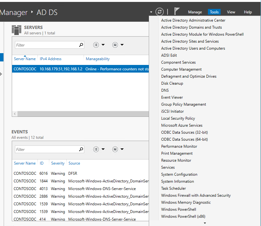261x226 pixels.
Task: Expand Servers view options dropdown arrow
Action: coord(103,45)
